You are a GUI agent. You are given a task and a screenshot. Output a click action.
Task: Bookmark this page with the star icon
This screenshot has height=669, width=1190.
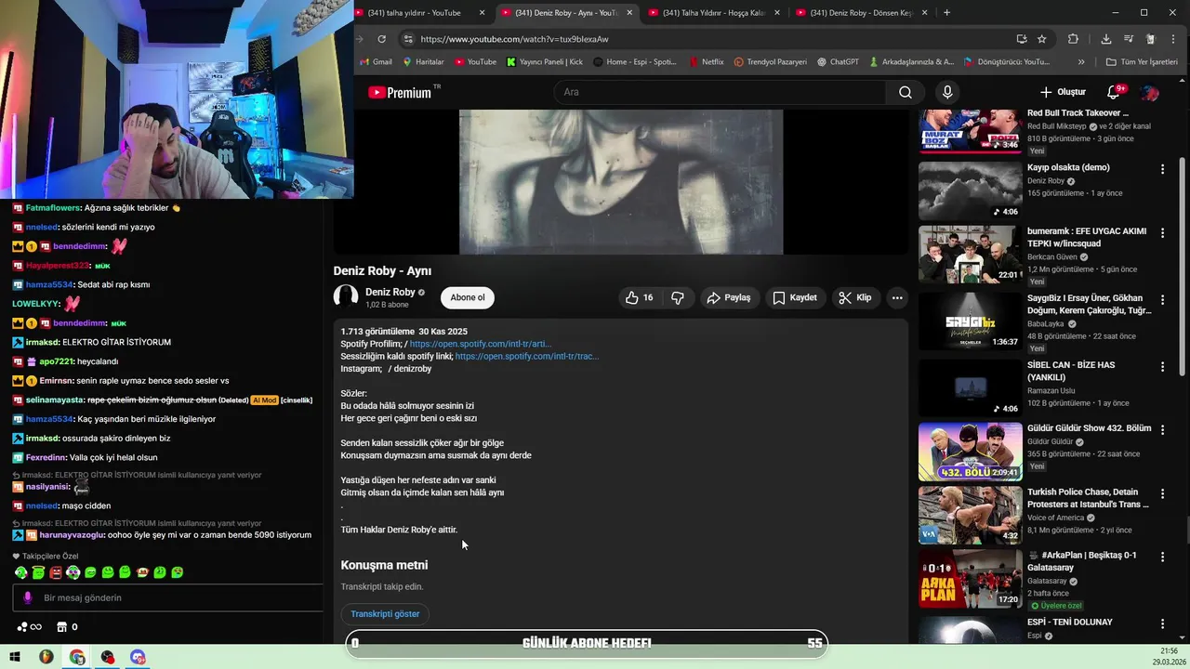click(x=1042, y=39)
